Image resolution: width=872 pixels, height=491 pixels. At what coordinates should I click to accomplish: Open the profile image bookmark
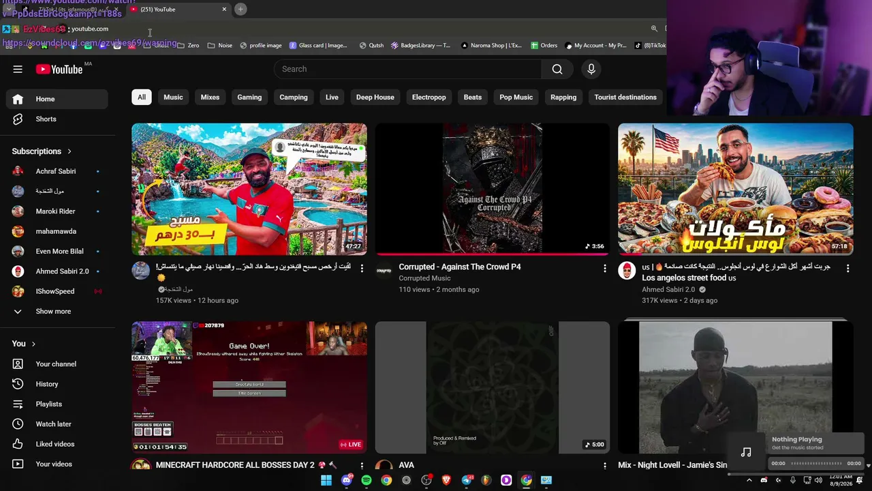tap(261, 46)
